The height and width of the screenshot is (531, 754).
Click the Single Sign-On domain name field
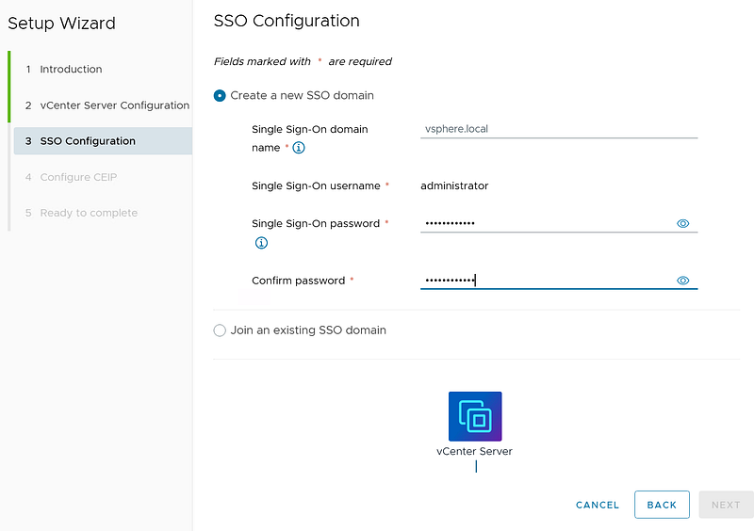(558, 130)
